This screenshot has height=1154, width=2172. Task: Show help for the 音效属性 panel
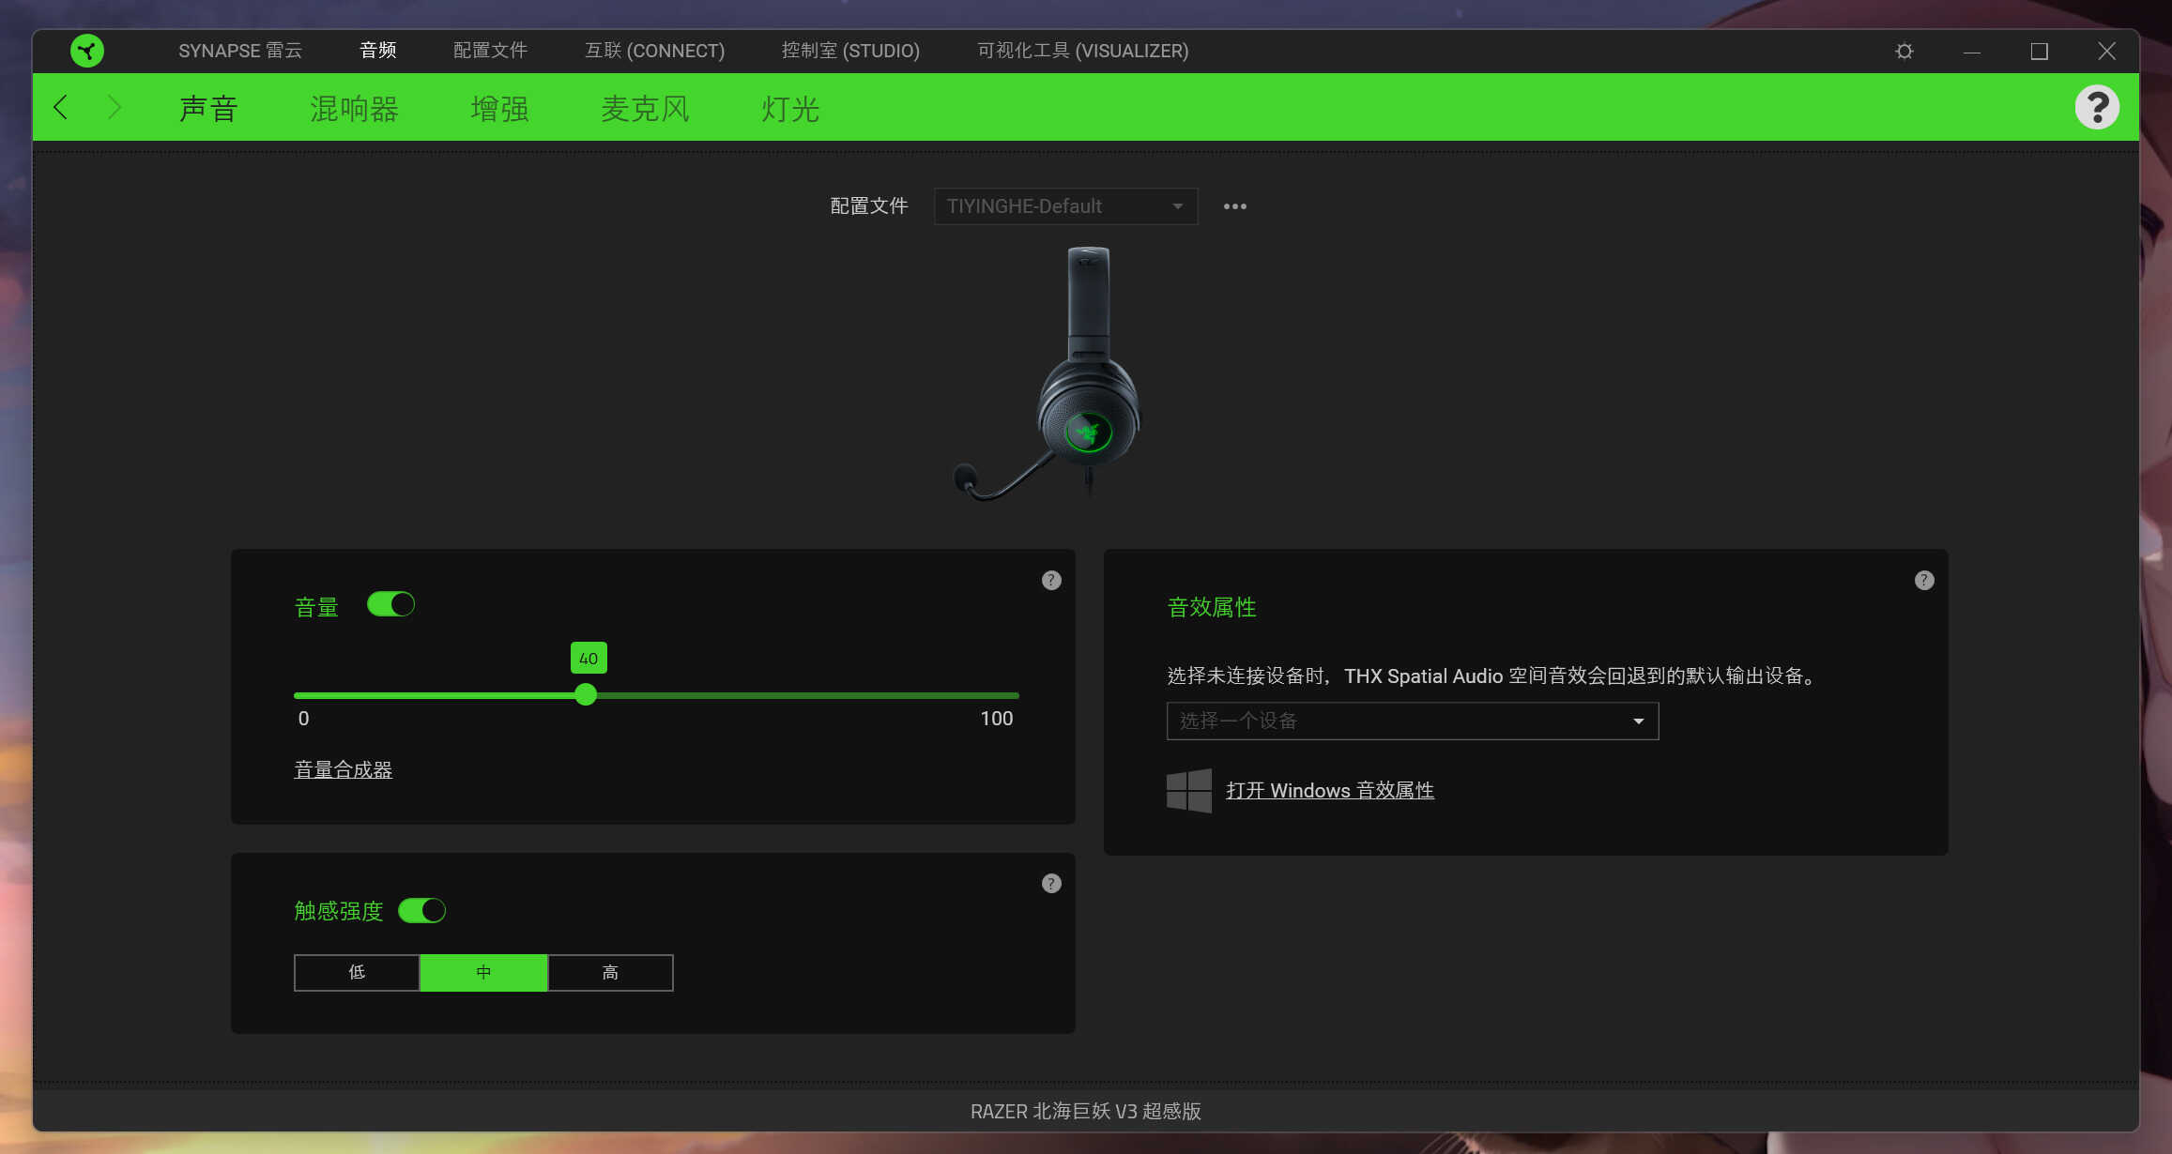click(1924, 580)
